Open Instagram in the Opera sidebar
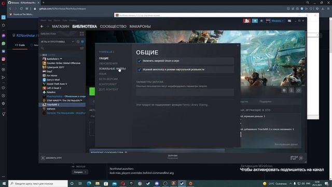The width and height of the screenshot is (332, 187). pyautogui.click(x=4, y=59)
